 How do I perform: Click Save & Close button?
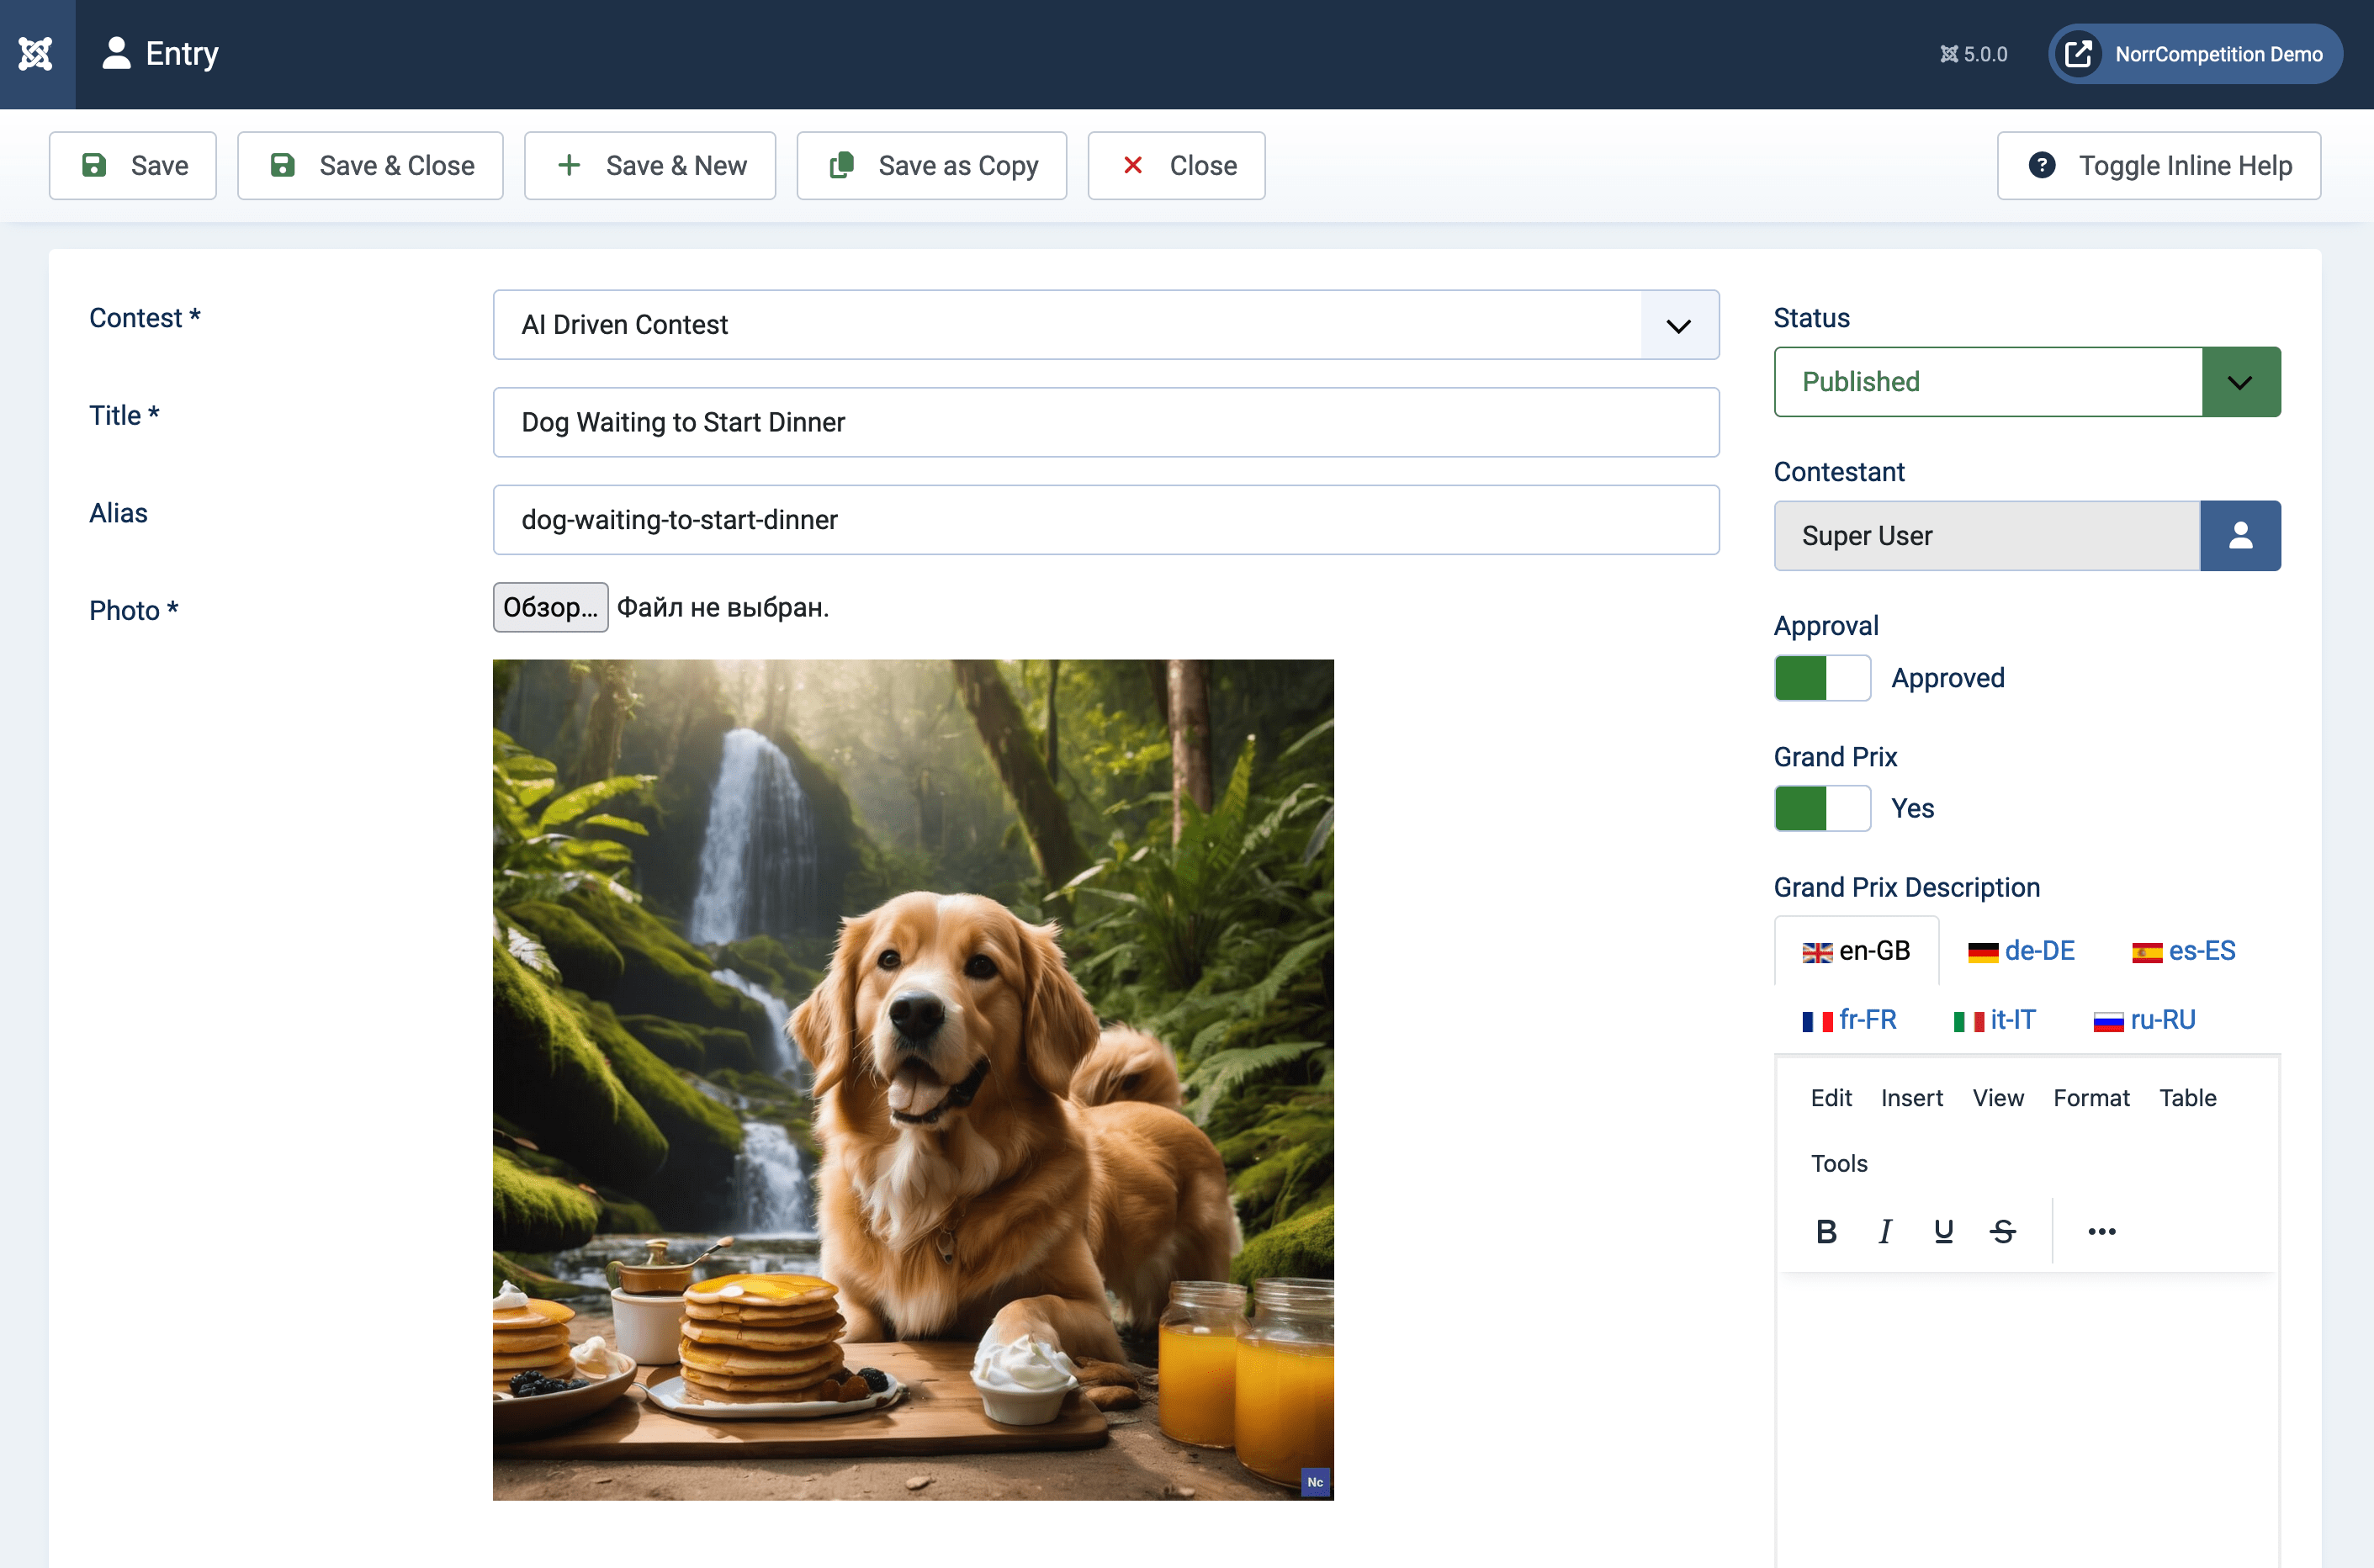(370, 165)
